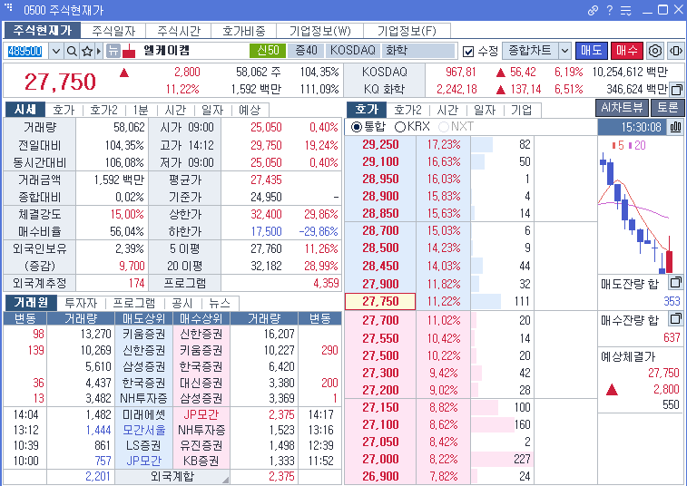Screen dimensions: 687x486
Task: Click the 증40 badge
Action: click(306, 51)
